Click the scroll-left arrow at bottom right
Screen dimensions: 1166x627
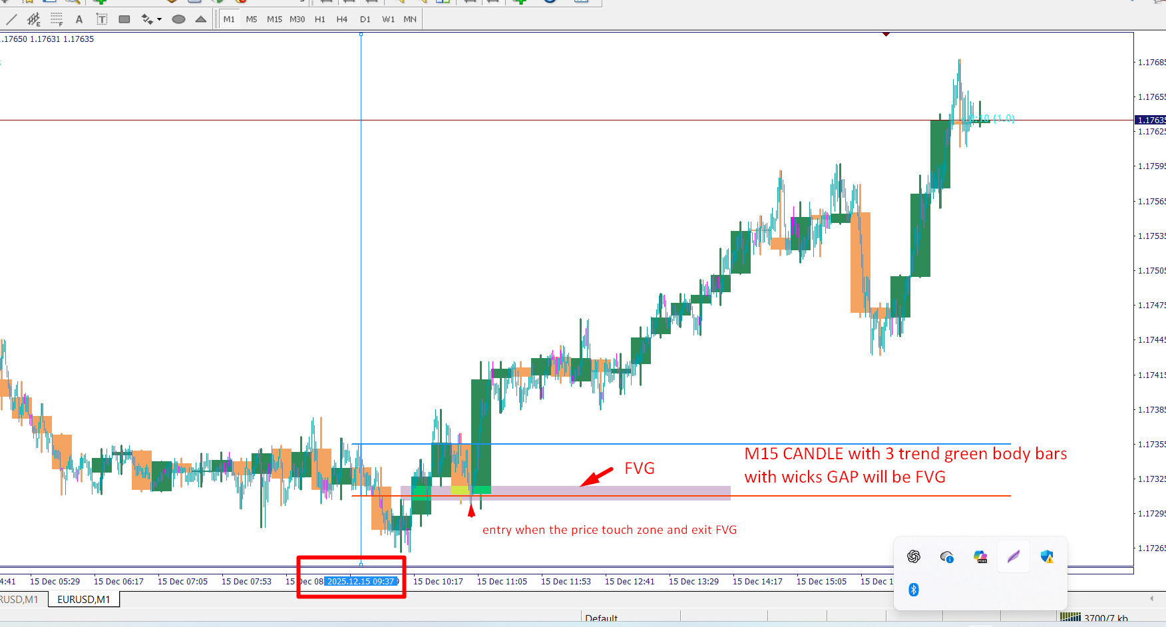pos(1151,598)
